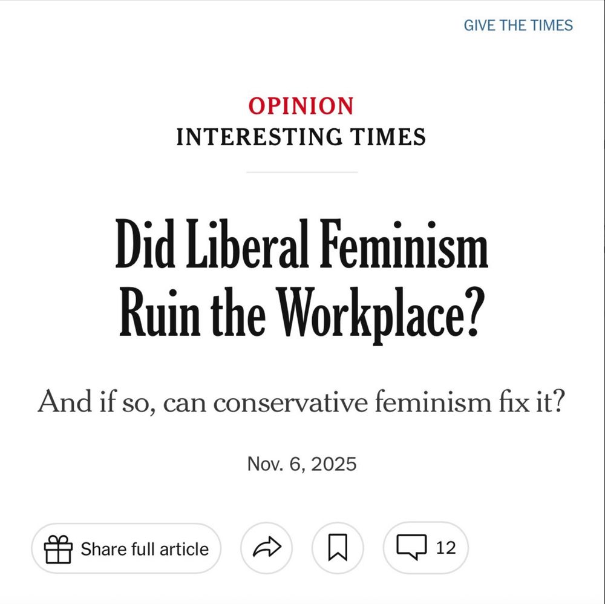Navigate to the red OPINION section label
The height and width of the screenshot is (604, 605).
[301, 106]
